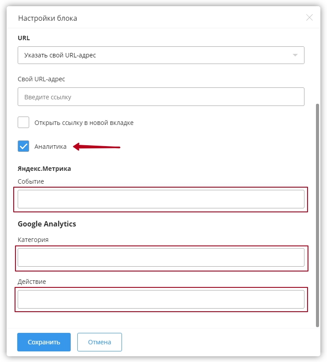Open the Указать свой URL-адрес combo box

155,55
